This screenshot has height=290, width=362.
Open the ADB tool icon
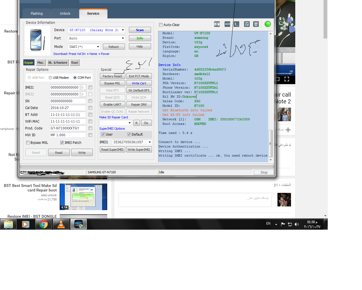(227, 24)
